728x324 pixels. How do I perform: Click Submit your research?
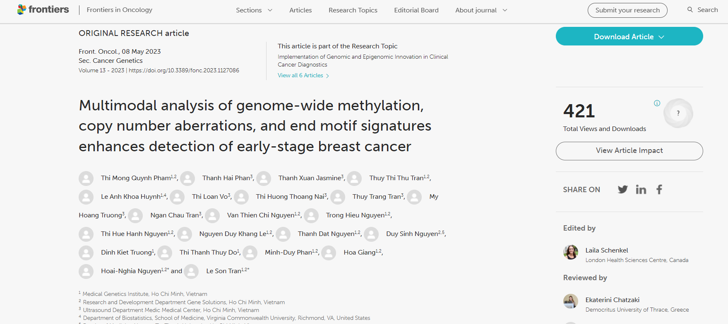[627, 10]
